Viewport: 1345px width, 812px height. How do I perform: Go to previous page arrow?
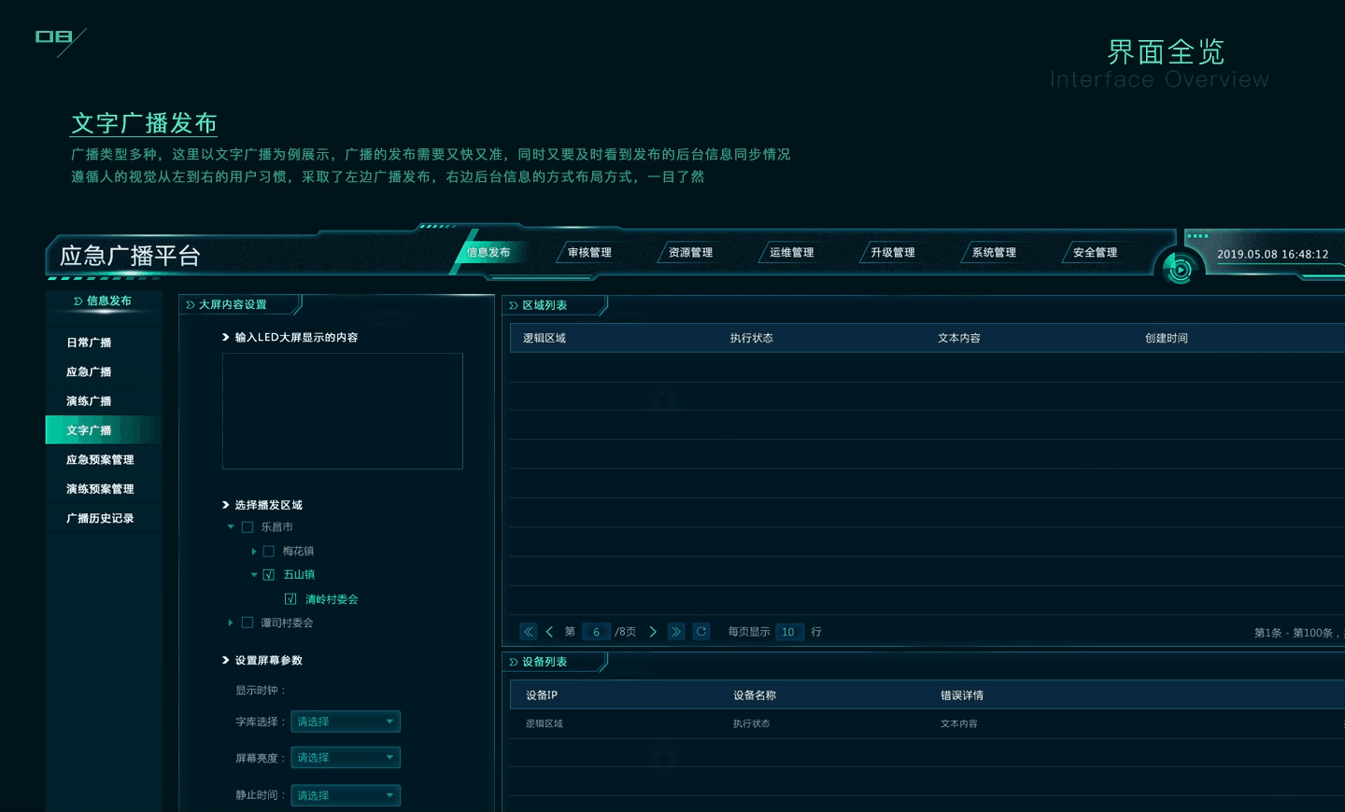pyautogui.click(x=550, y=632)
